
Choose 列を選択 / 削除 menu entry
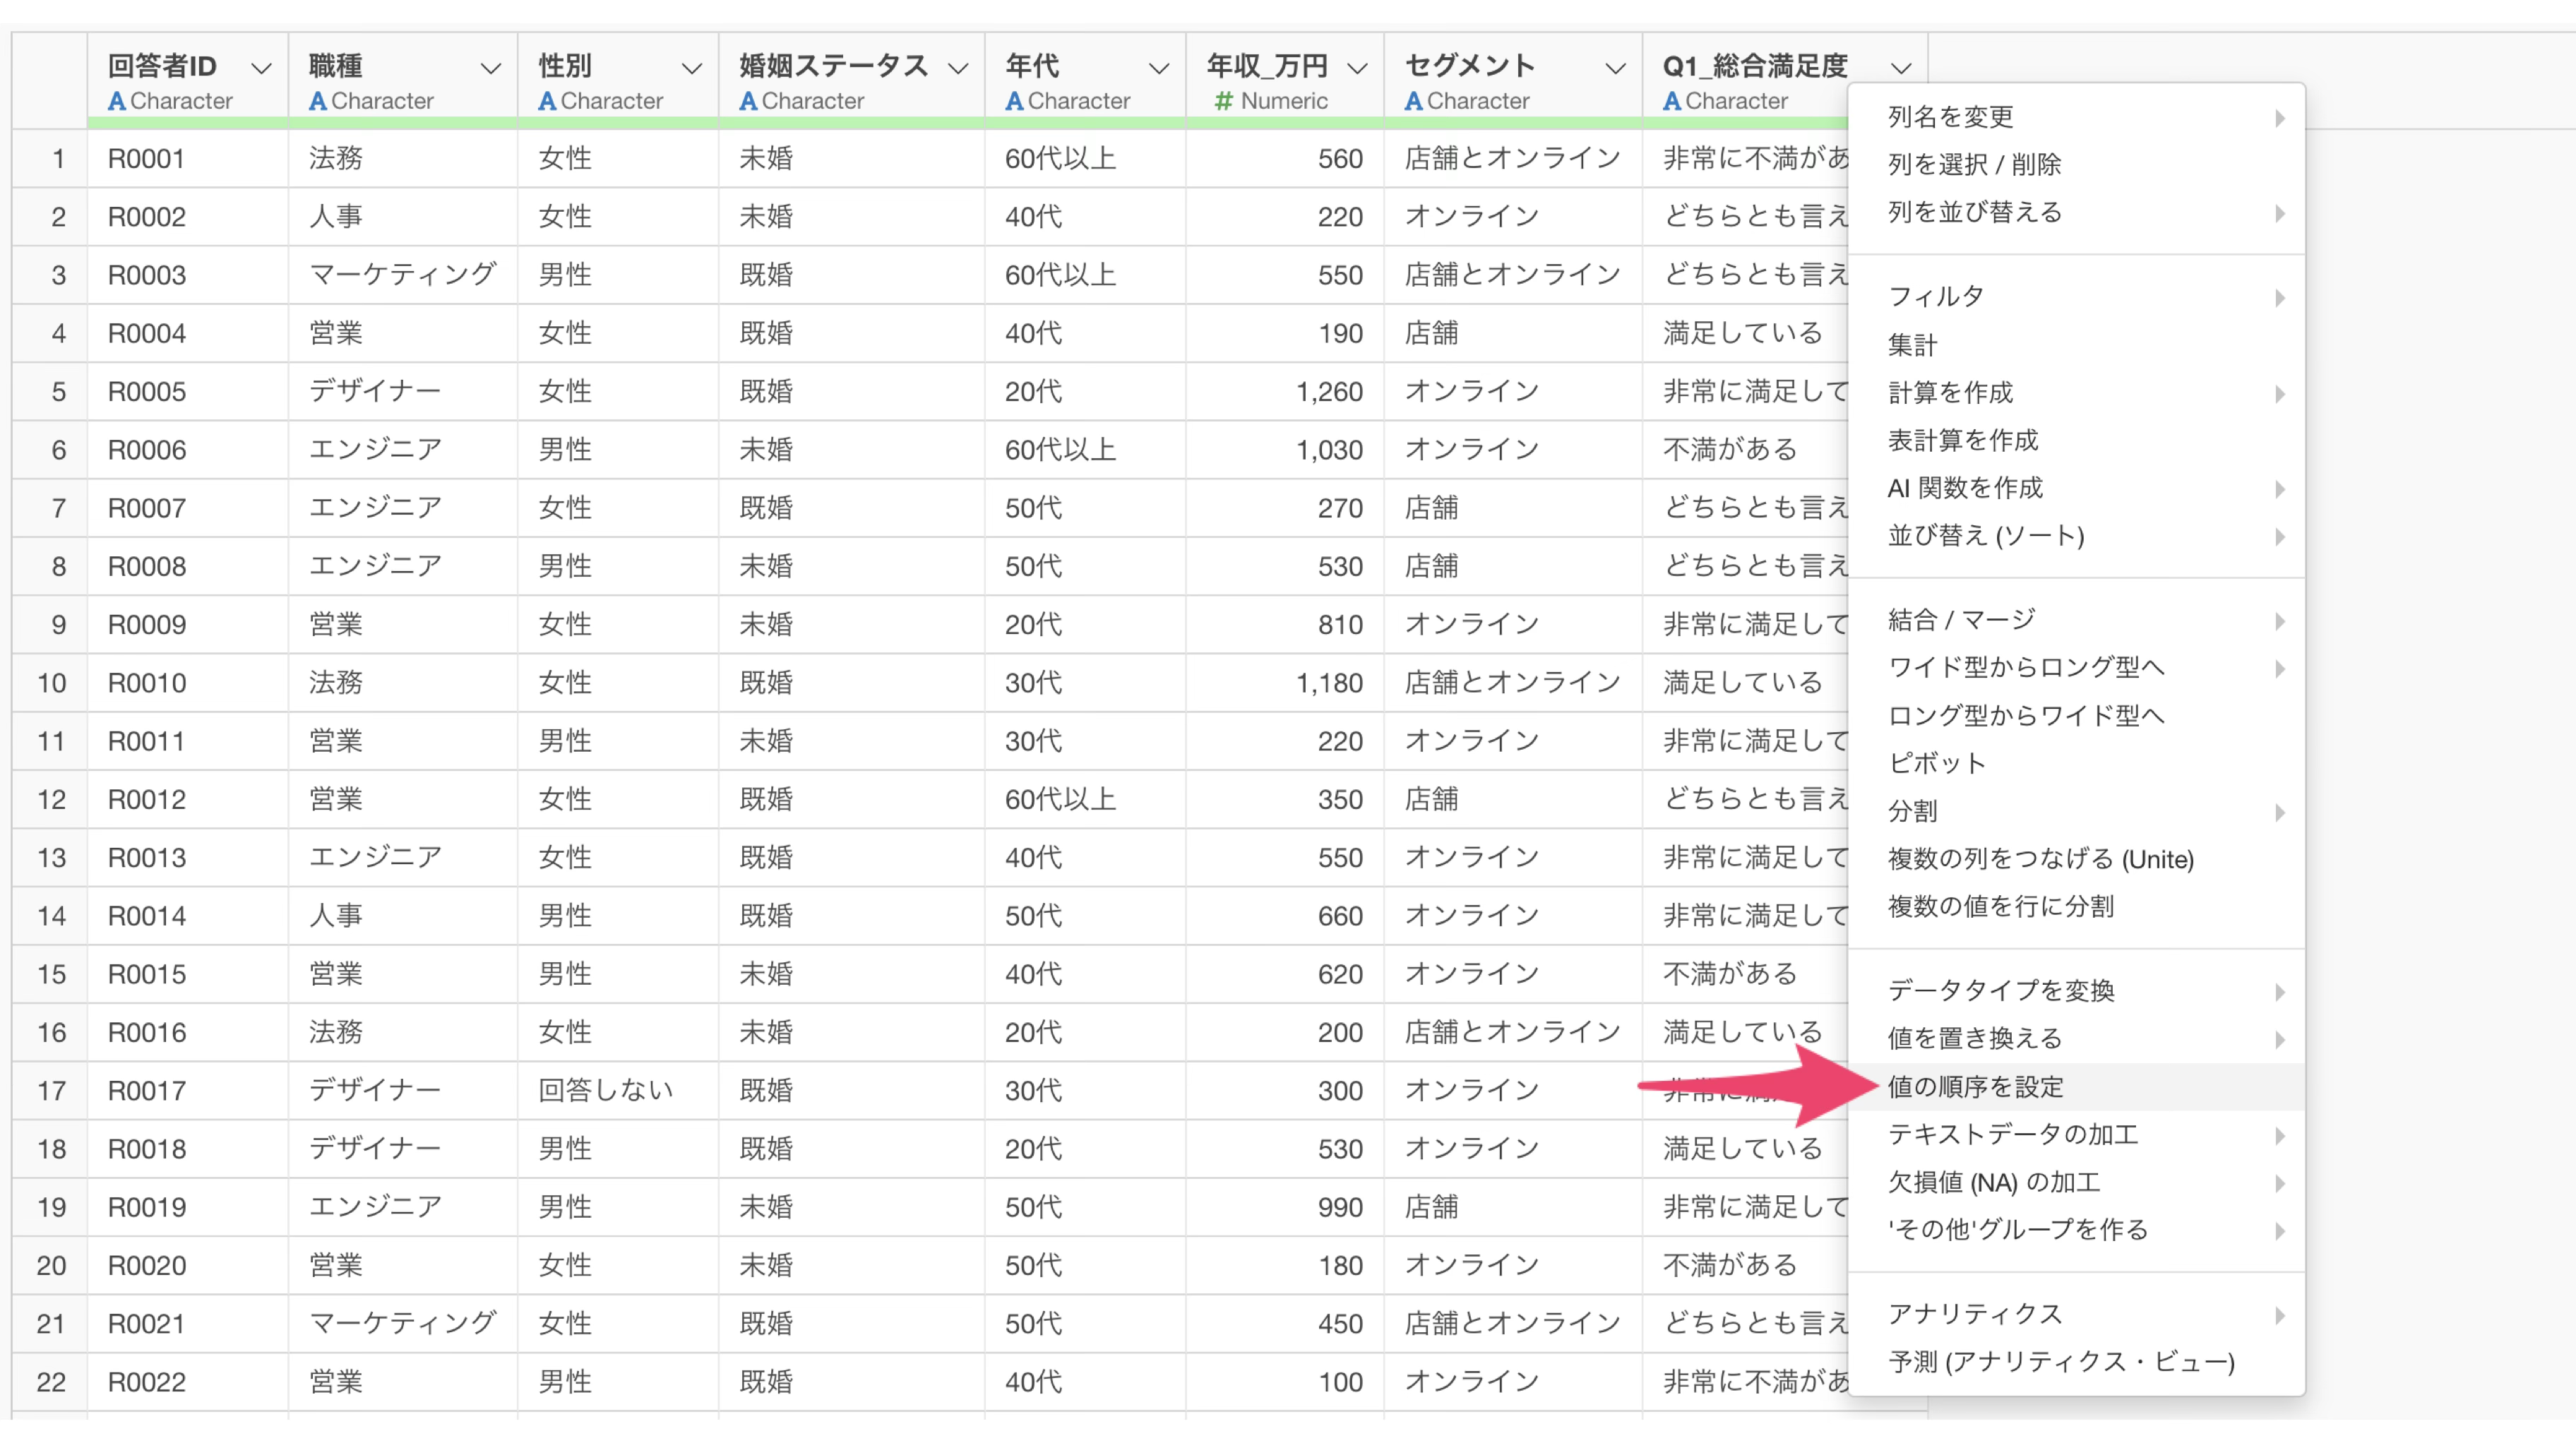tap(2076, 165)
